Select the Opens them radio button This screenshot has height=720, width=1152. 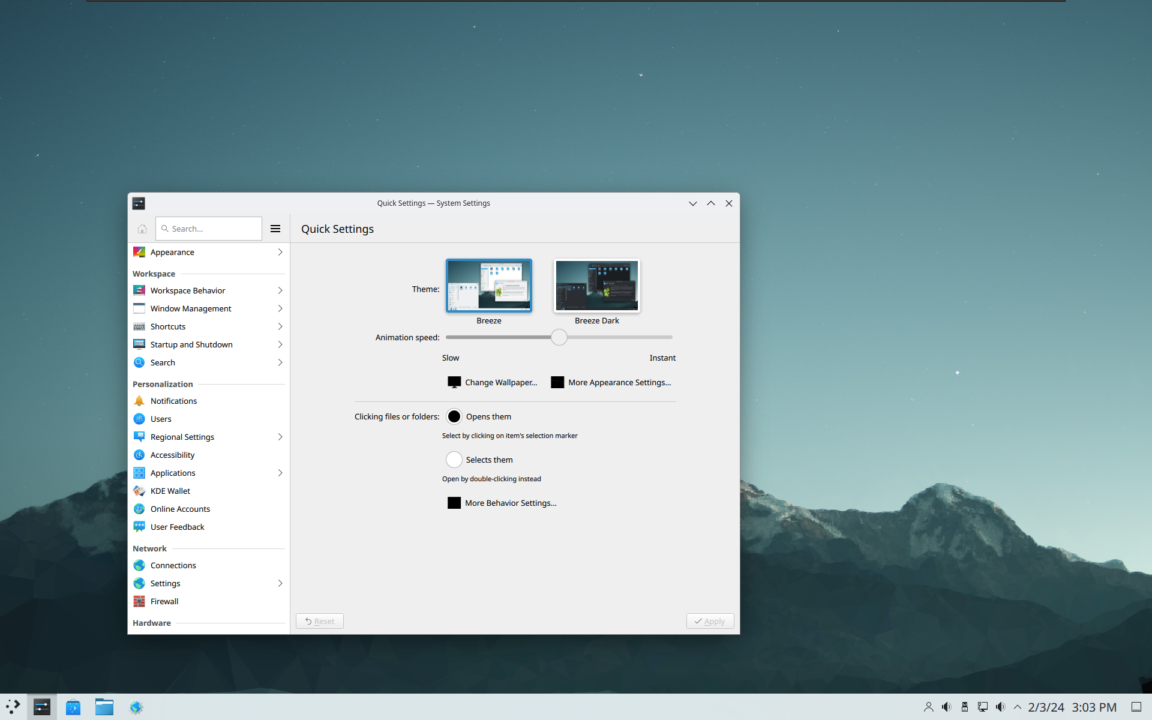click(x=454, y=416)
